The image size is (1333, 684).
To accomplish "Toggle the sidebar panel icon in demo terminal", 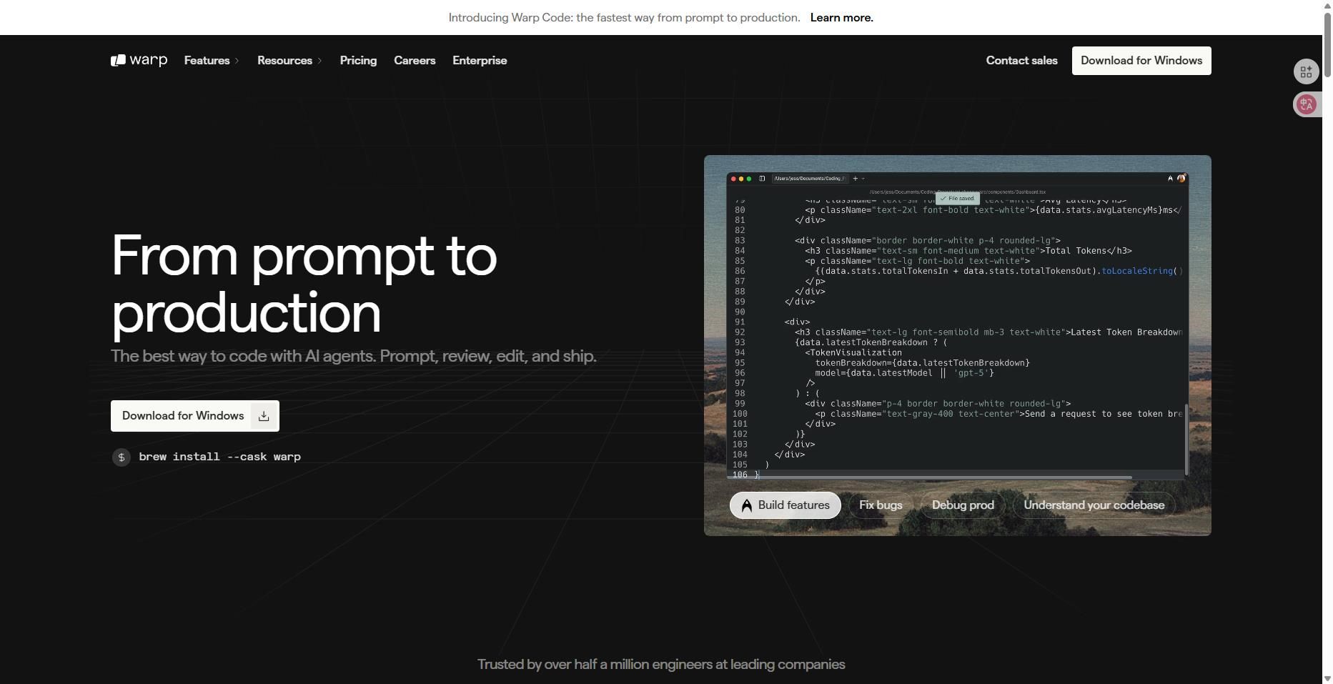I will 762,179.
